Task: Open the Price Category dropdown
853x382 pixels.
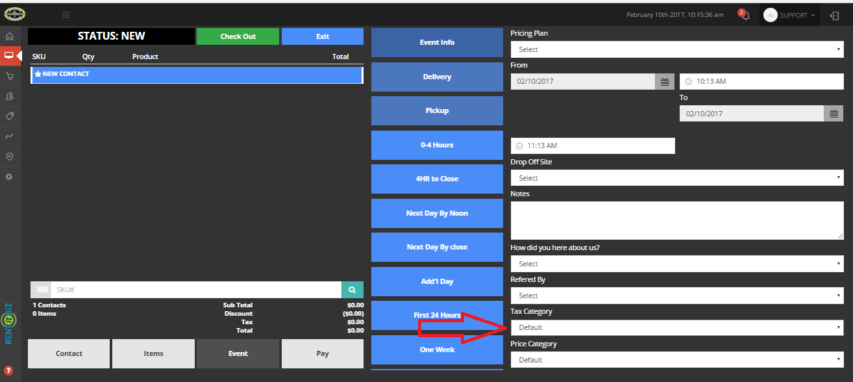Action: pyautogui.click(x=677, y=360)
